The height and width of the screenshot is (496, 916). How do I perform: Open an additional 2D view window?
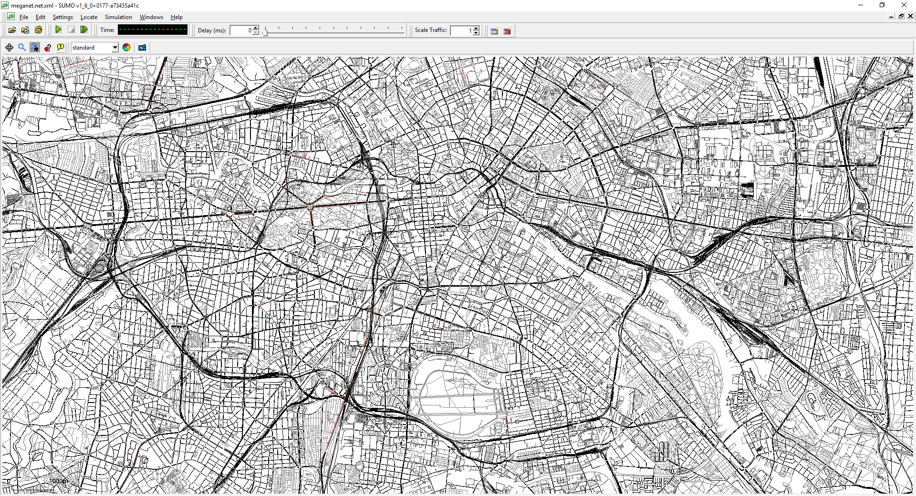[x=494, y=31]
